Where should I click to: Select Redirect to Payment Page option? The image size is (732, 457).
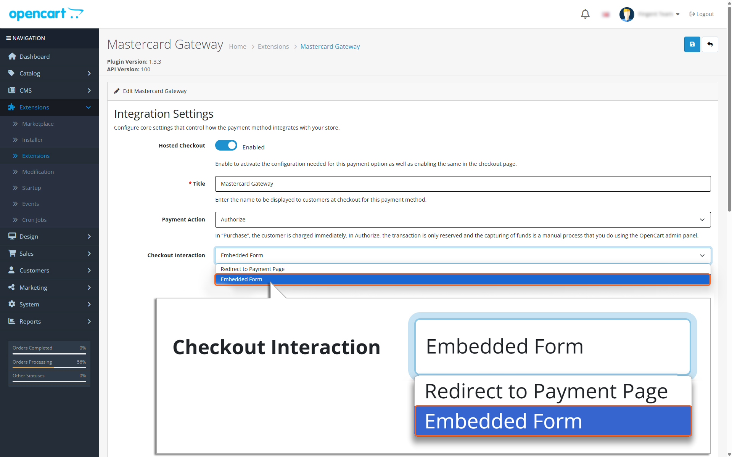click(x=253, y=269)
